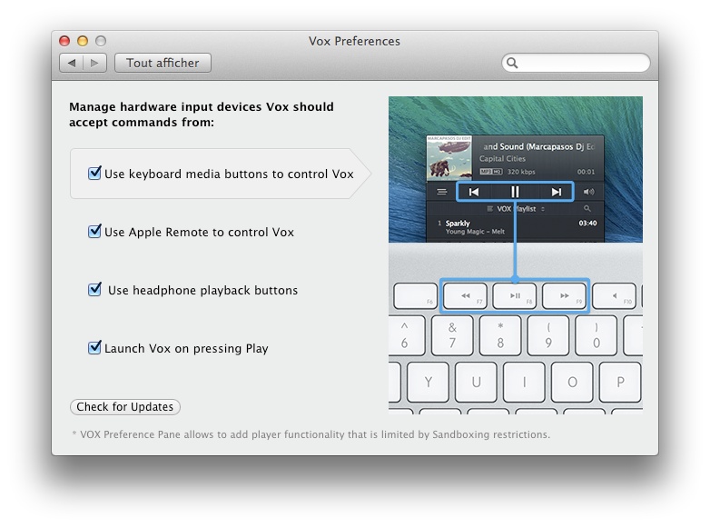
Task: Click the magnifying glass search icon
Action: point(512,63)
